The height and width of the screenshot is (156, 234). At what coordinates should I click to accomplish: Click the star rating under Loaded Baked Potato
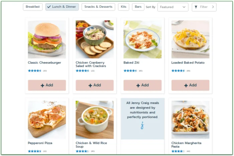178,71
